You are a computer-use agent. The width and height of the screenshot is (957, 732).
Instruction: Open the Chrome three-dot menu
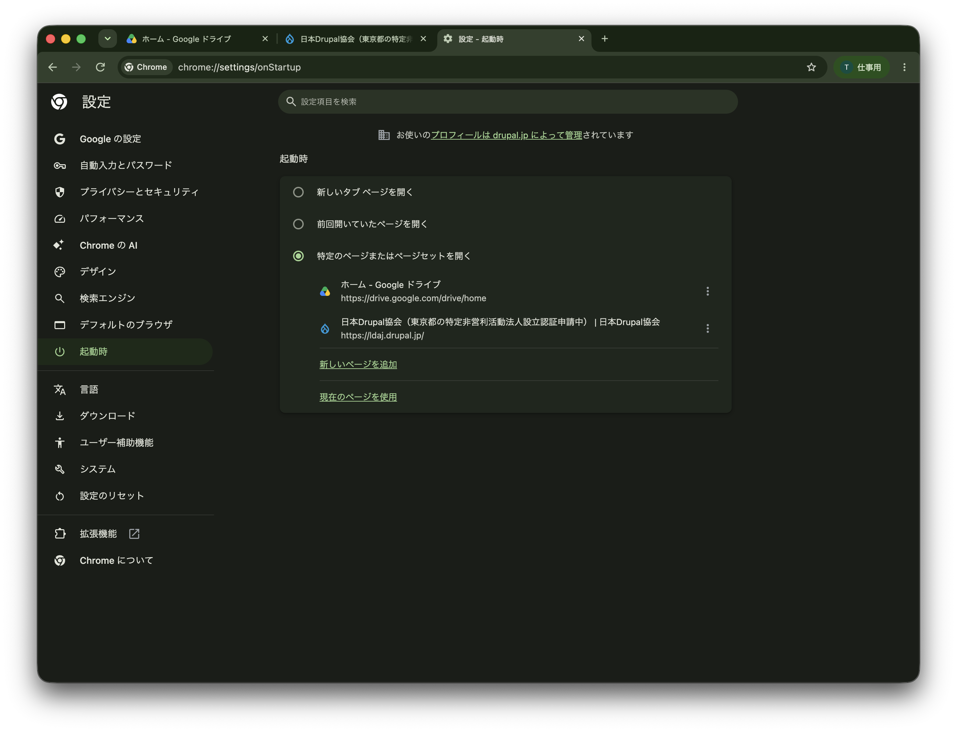[904, 67]
